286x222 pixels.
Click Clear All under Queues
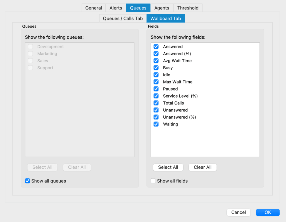(77, 167)
